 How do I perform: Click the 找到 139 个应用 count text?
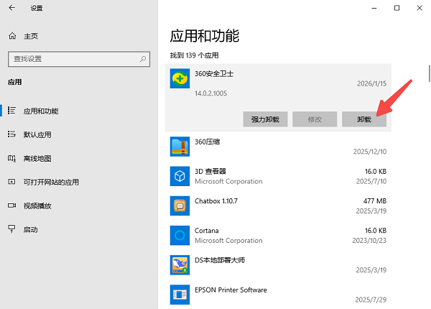point(195,55)
